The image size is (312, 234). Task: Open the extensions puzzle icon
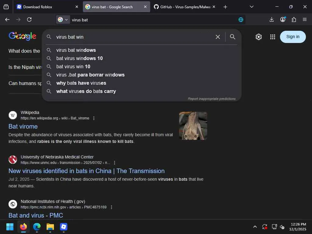294,19
